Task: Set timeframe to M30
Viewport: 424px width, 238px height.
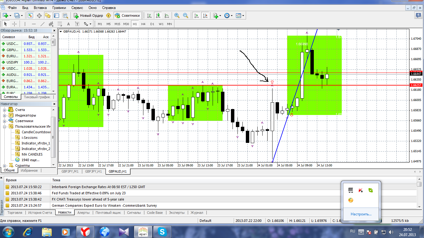Action: click(x=126, y=24)
